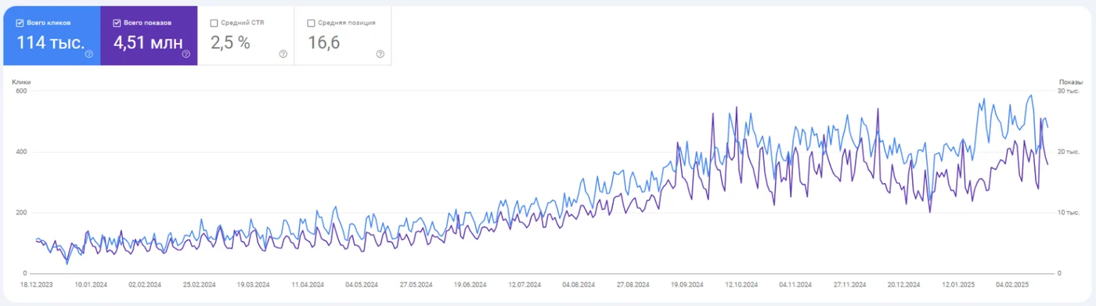Enable the Средняя позиция checkbox
This screenshot has width=1096, height=306.
[312, 23]
